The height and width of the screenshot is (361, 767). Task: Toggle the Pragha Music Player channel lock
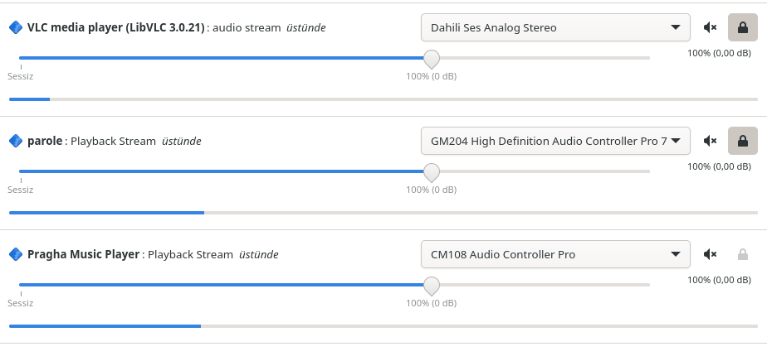(x=743, y=254)
